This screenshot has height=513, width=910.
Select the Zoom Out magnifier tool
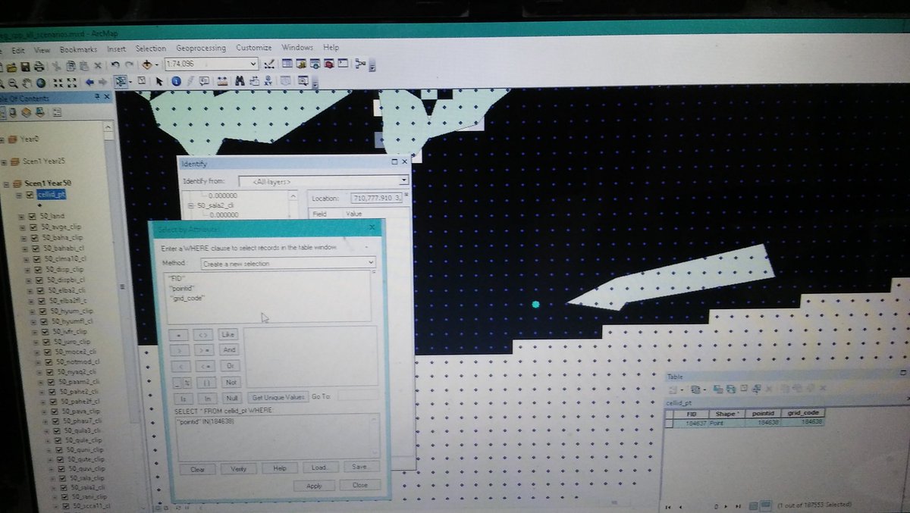(x=13, y=83)
